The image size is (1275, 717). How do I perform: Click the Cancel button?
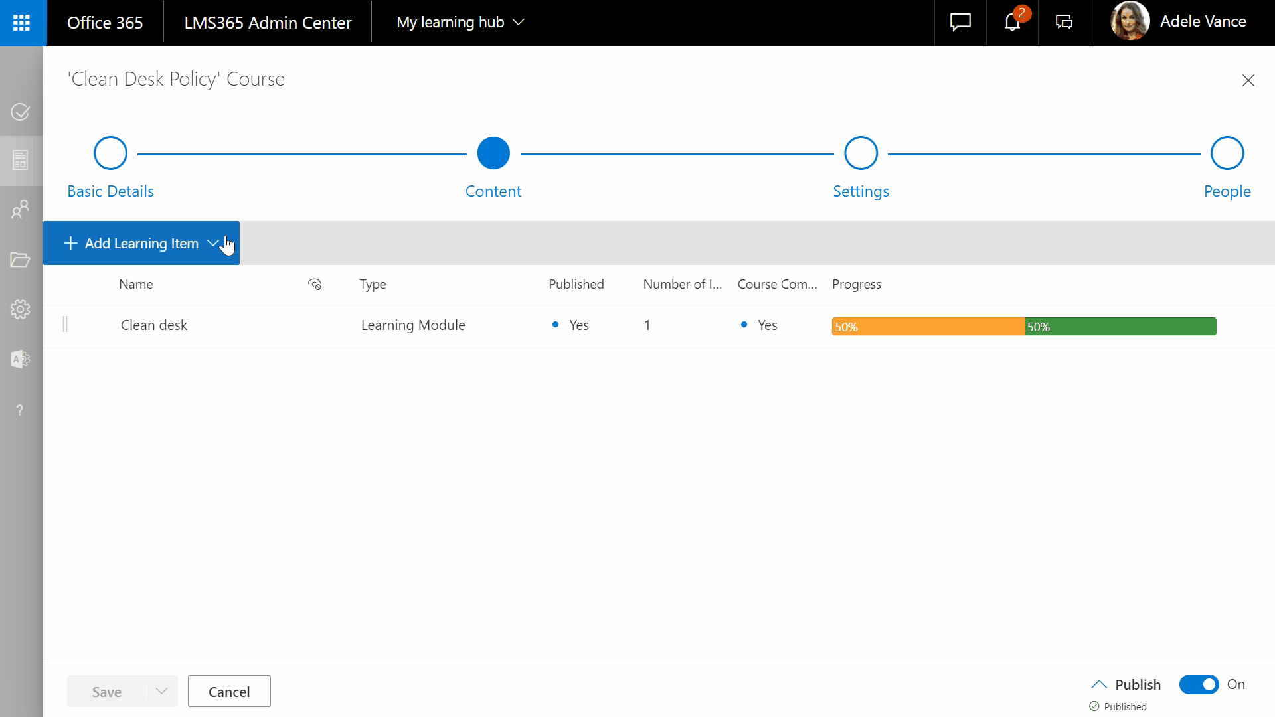tap(229, 692)
